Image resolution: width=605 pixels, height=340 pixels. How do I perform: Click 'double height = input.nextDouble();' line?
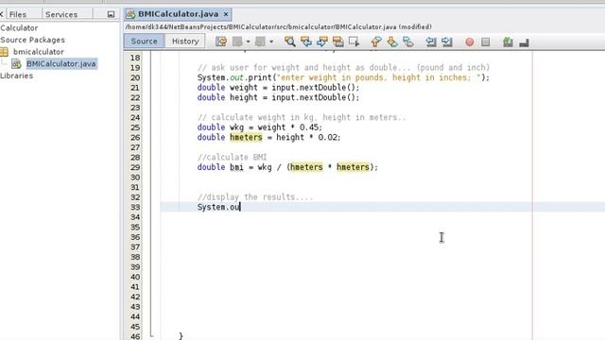[278, 97]
